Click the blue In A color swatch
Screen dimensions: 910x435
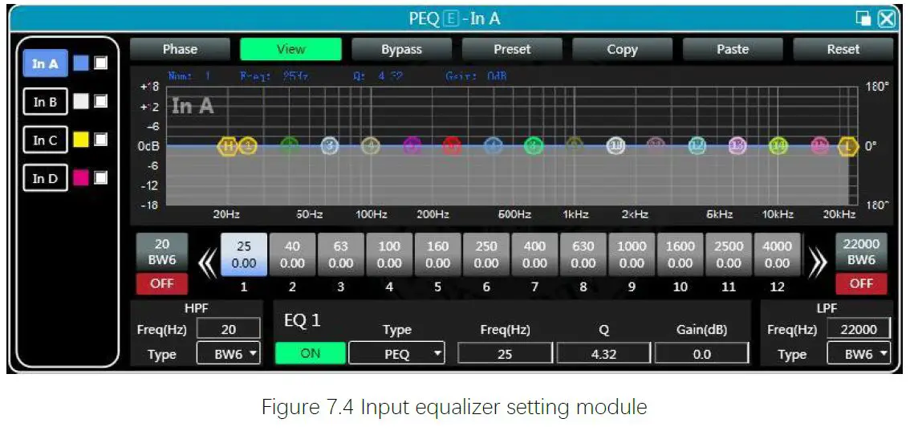point(81,63)
